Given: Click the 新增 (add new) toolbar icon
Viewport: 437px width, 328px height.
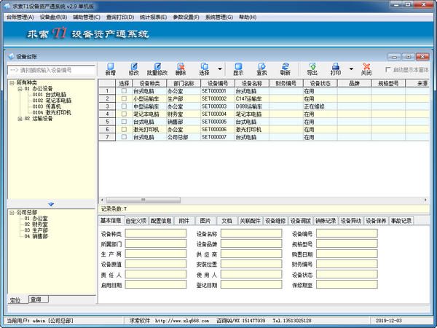Looking at the screenshot, I should click(111, 69).
